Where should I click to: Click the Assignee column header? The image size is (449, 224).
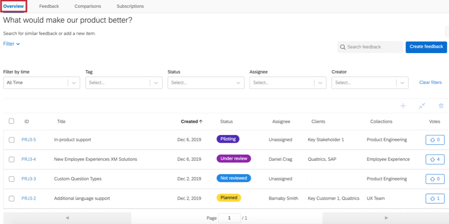281,121
